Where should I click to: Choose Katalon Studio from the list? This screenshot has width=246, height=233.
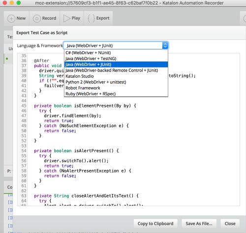116,76
